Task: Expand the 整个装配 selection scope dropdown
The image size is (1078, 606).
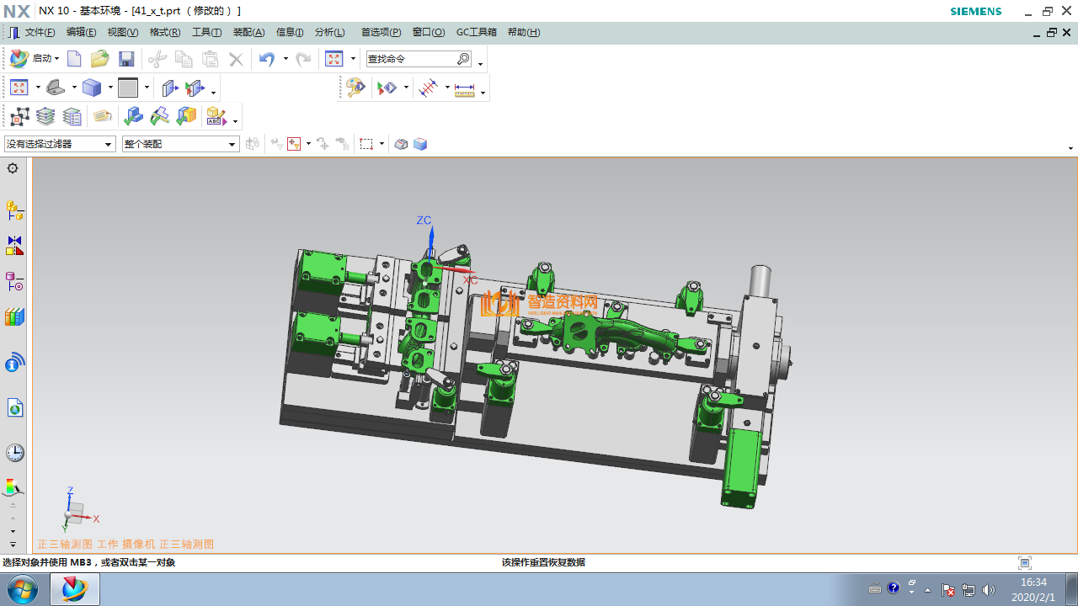Action: [x=232, y=145]
